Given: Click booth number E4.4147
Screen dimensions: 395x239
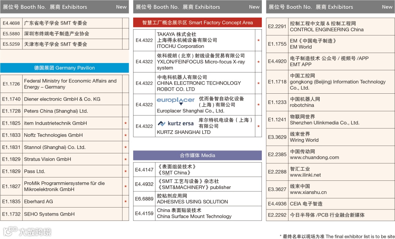Looking at the screenshot, I should tap(144, 170).
